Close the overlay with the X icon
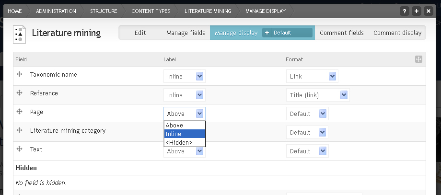The image size is (441, 195). coord(429,11)
